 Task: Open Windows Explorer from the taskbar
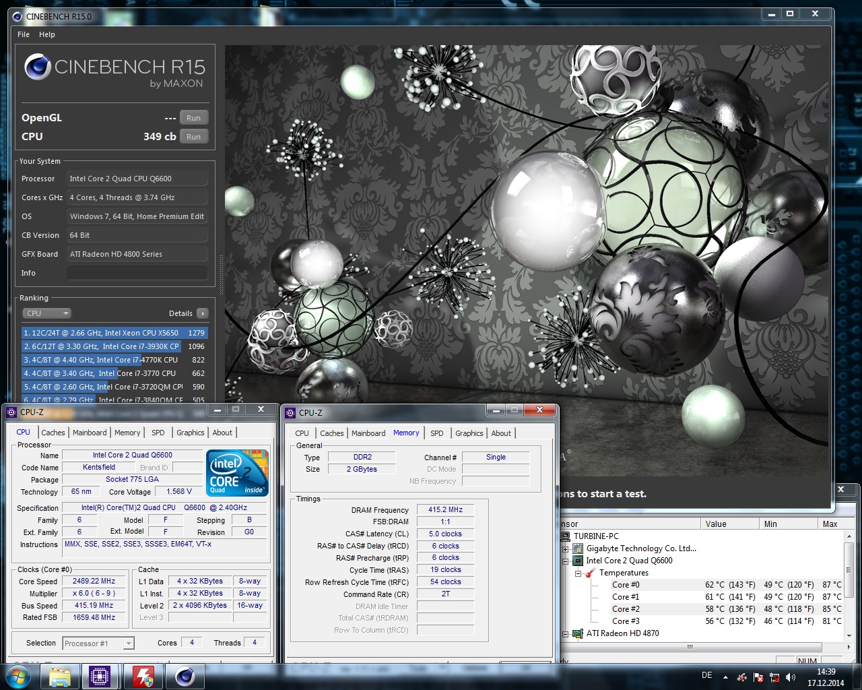click(x=60, y=676)
